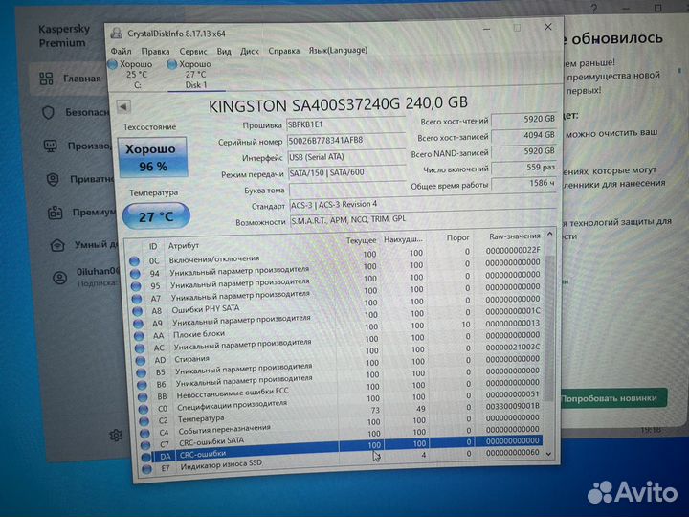Click the Прошивка field SBFKB1E1

(x=345, y=124)
